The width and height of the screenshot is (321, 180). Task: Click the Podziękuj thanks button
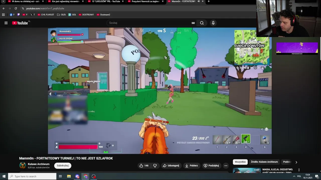coord(211,165)
